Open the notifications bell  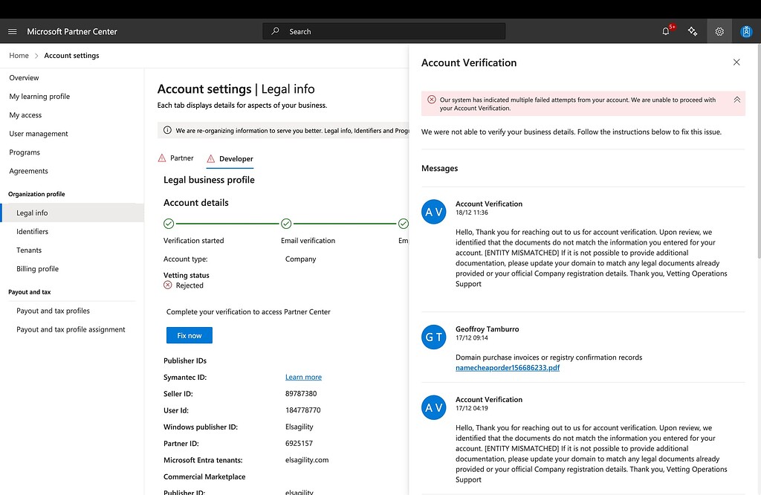pyautogui.click(x=666, y=31)
